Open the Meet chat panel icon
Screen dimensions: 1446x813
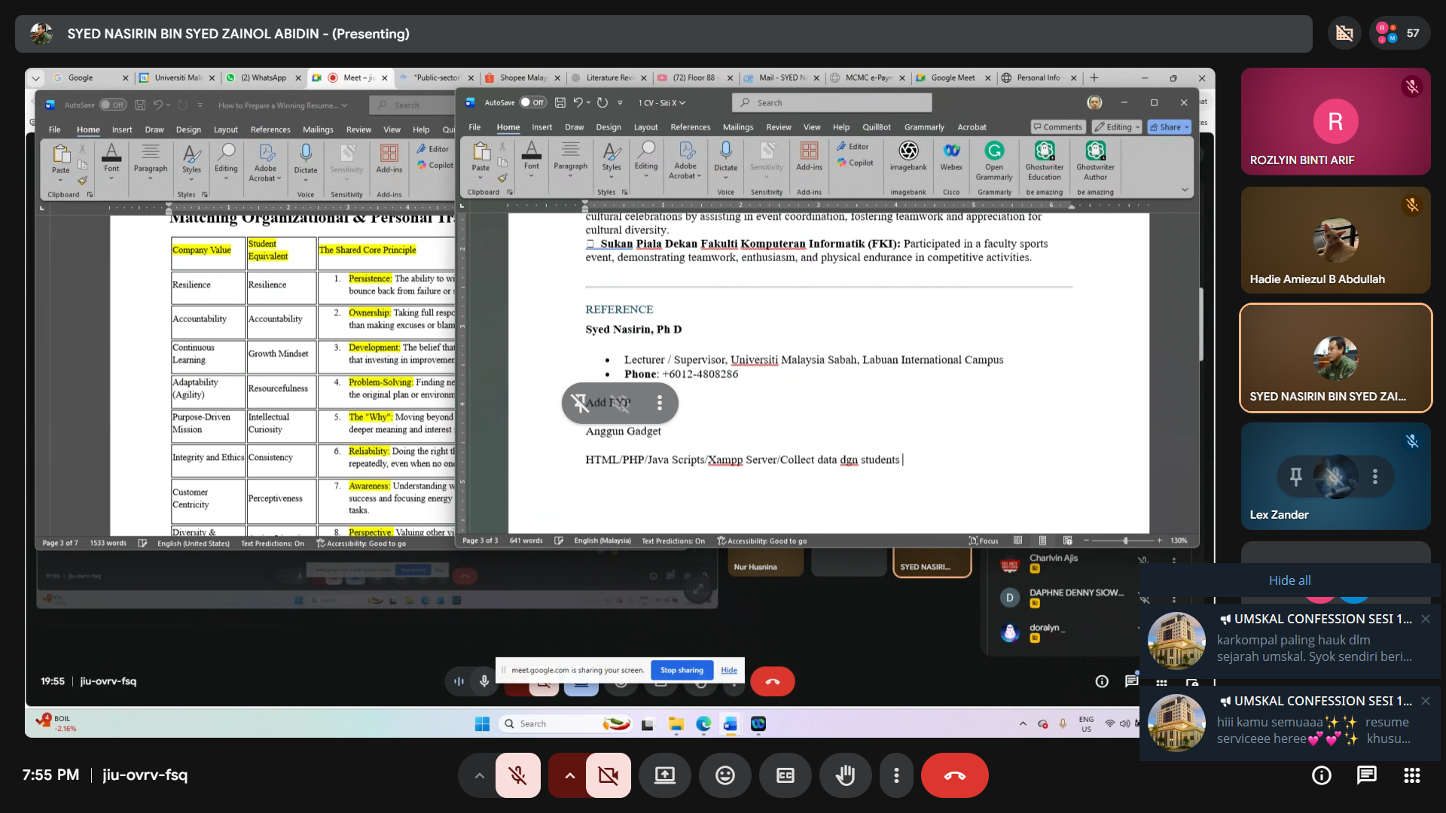(1366, 775)
